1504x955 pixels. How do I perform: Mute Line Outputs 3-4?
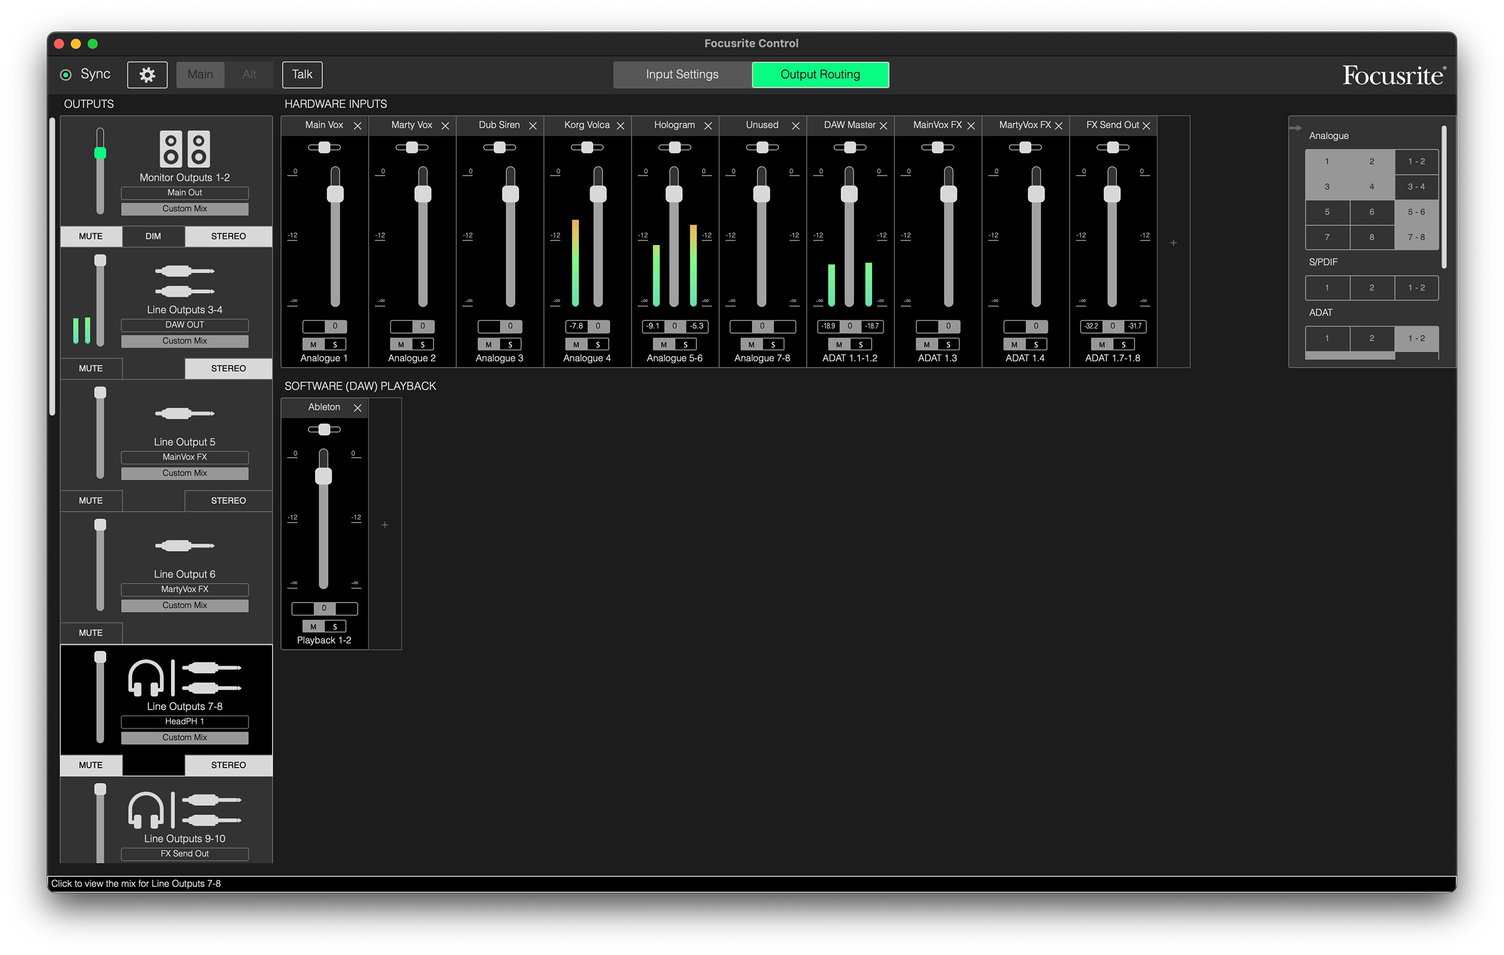click(x=90, y=368)
